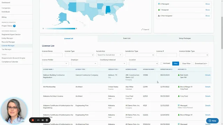
Task: Open the License Type dropdown
Action: click(x=79, y=55)
